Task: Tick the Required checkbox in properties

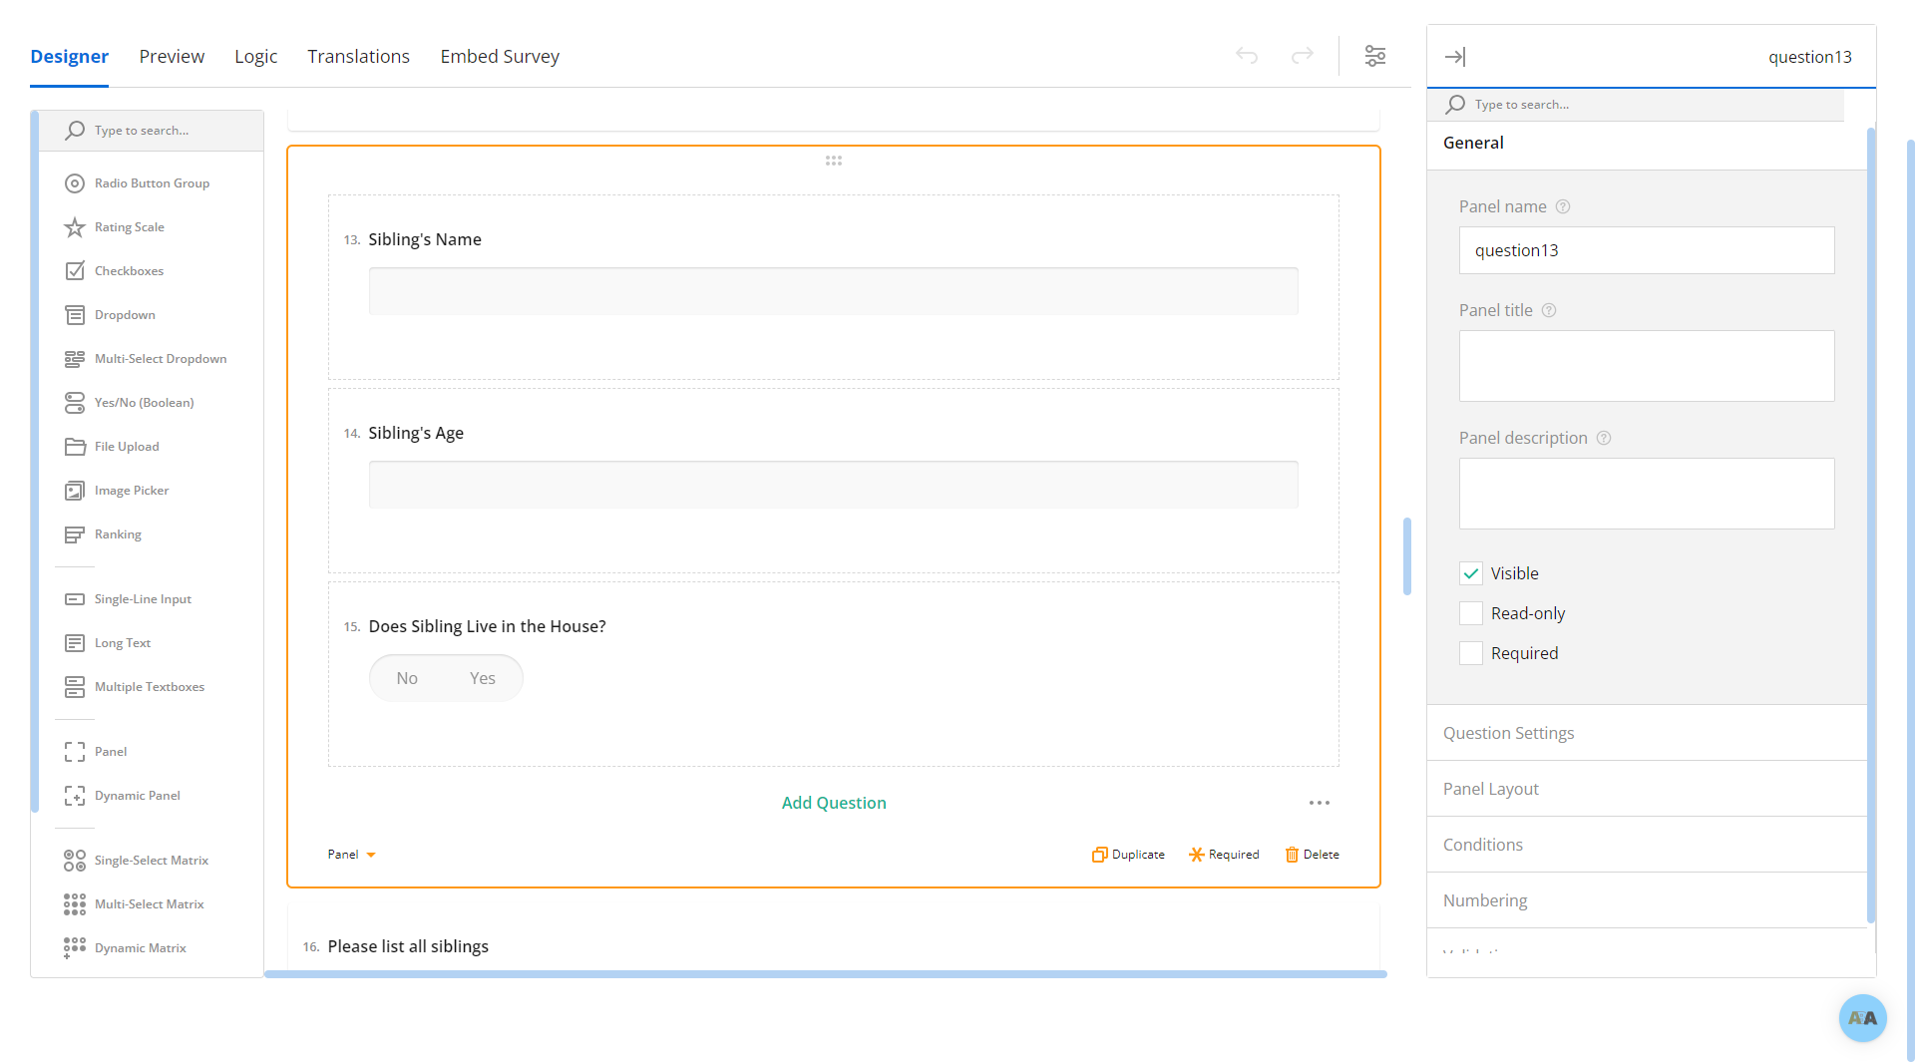Action: (1471, 653)
